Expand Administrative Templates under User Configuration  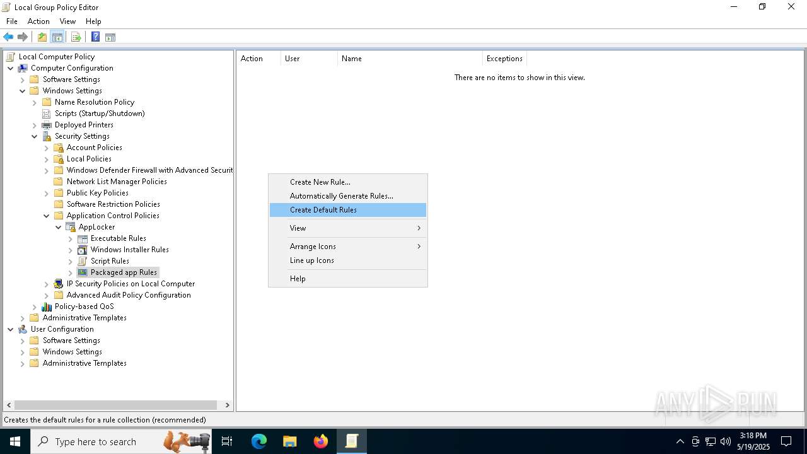click(22, 363)
